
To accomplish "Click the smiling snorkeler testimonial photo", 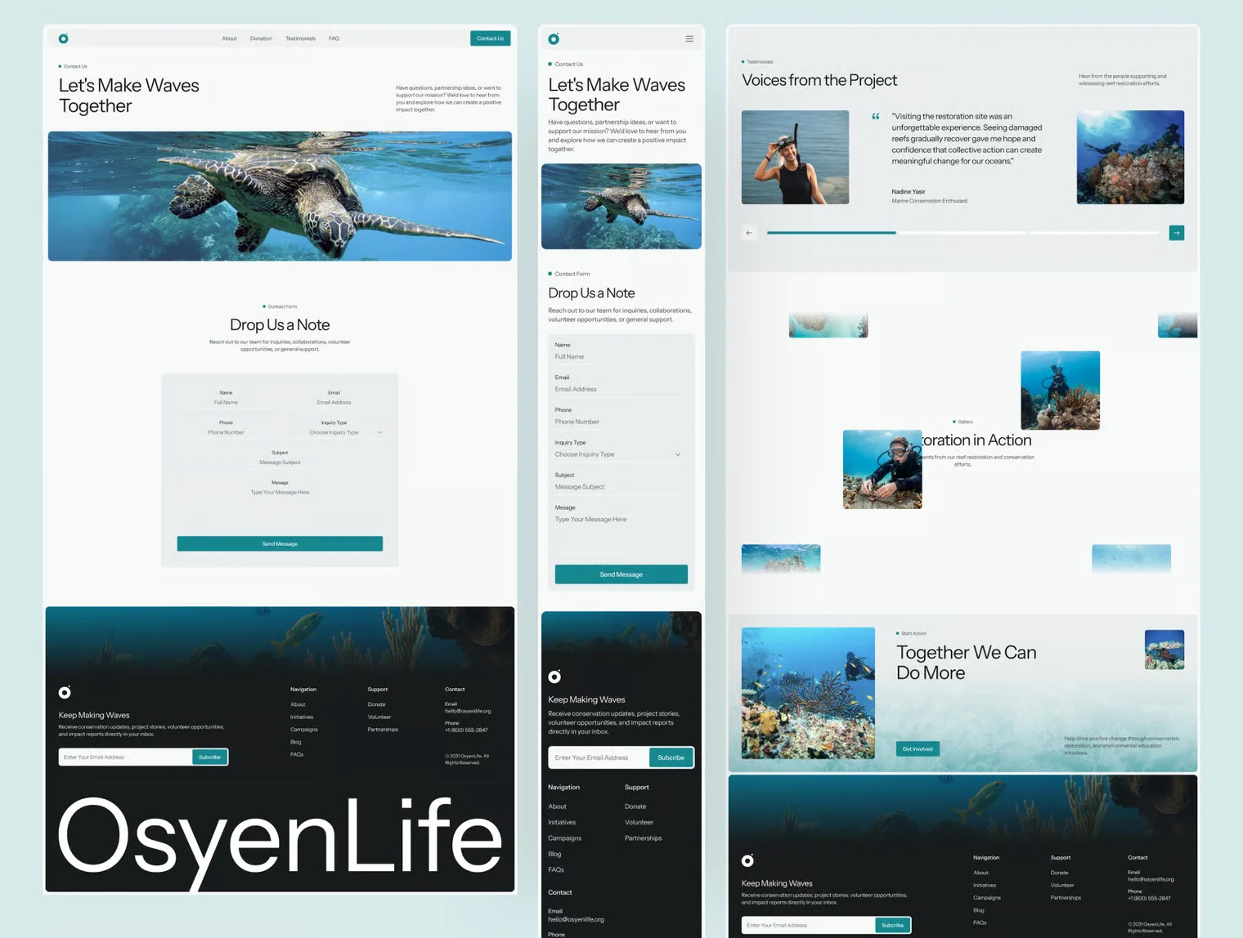I will pyautogui.click(x=795, y=157).
